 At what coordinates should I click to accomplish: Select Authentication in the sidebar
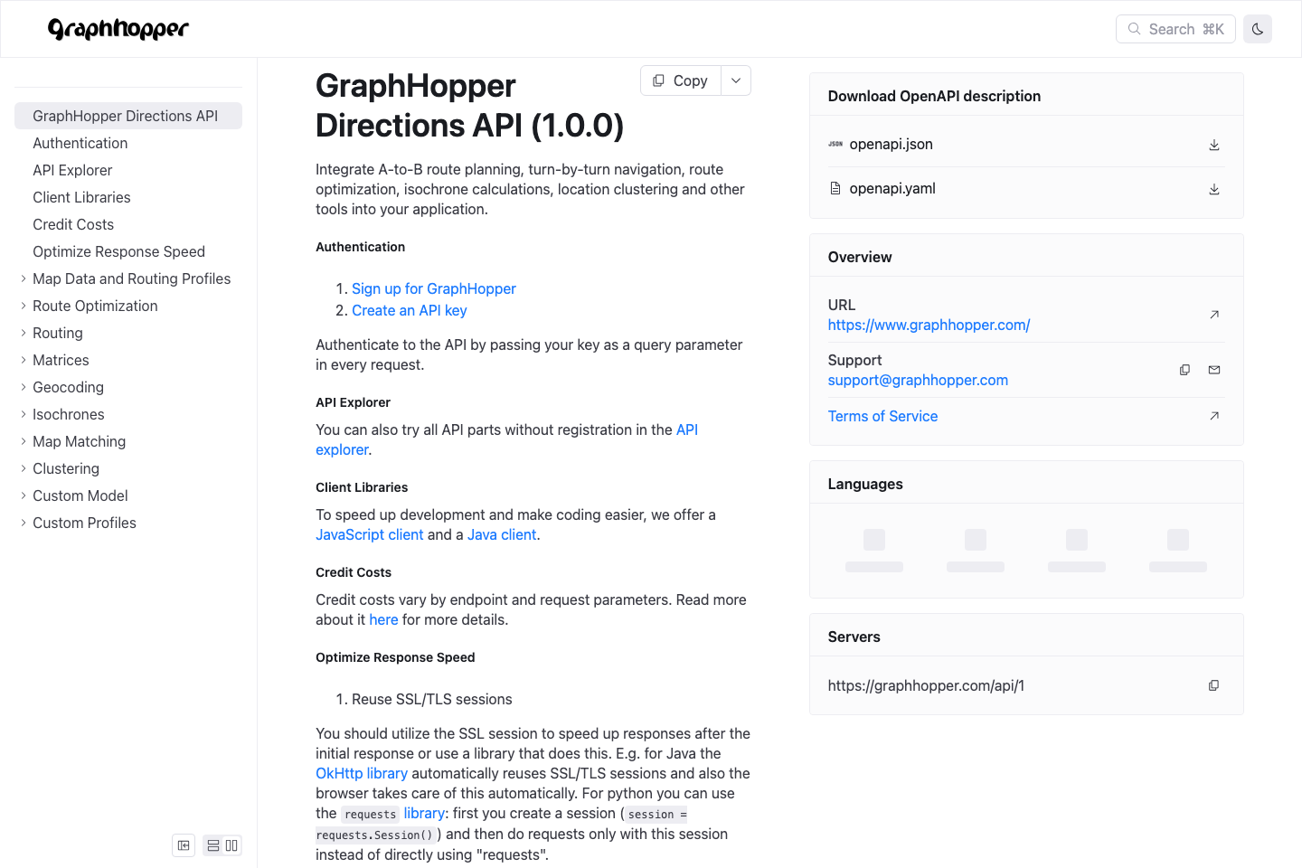tap(80, 143)
